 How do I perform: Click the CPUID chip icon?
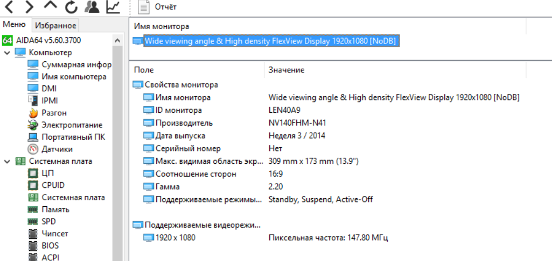[x=33, y=185]
